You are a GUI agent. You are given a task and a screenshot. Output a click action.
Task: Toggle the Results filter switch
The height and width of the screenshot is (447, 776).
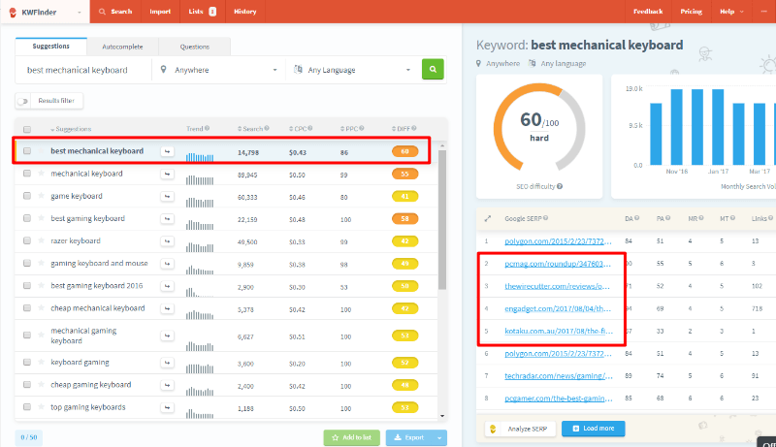point(22,101)
